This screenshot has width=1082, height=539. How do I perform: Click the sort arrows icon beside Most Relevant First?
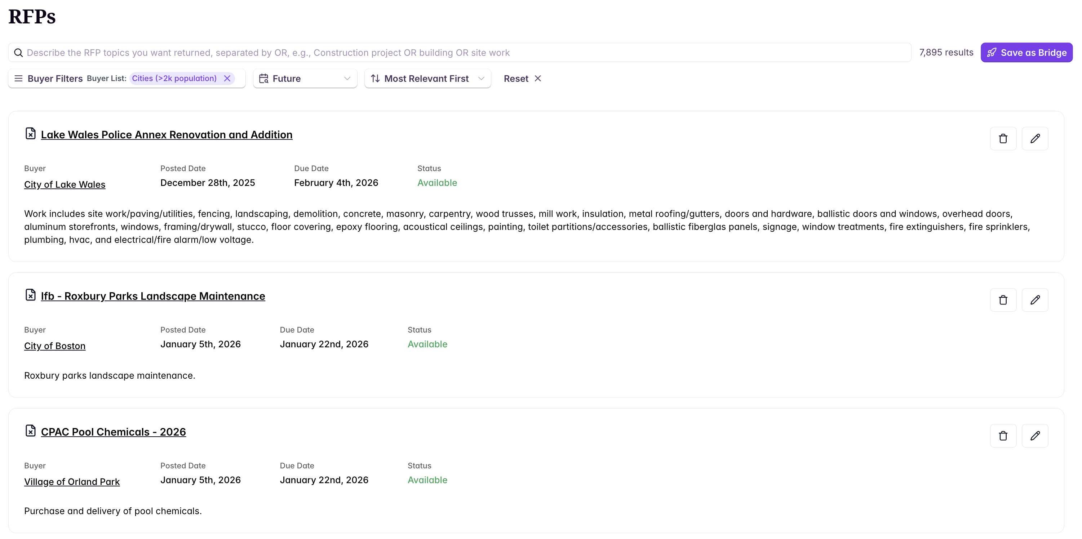tap(376, 78)
